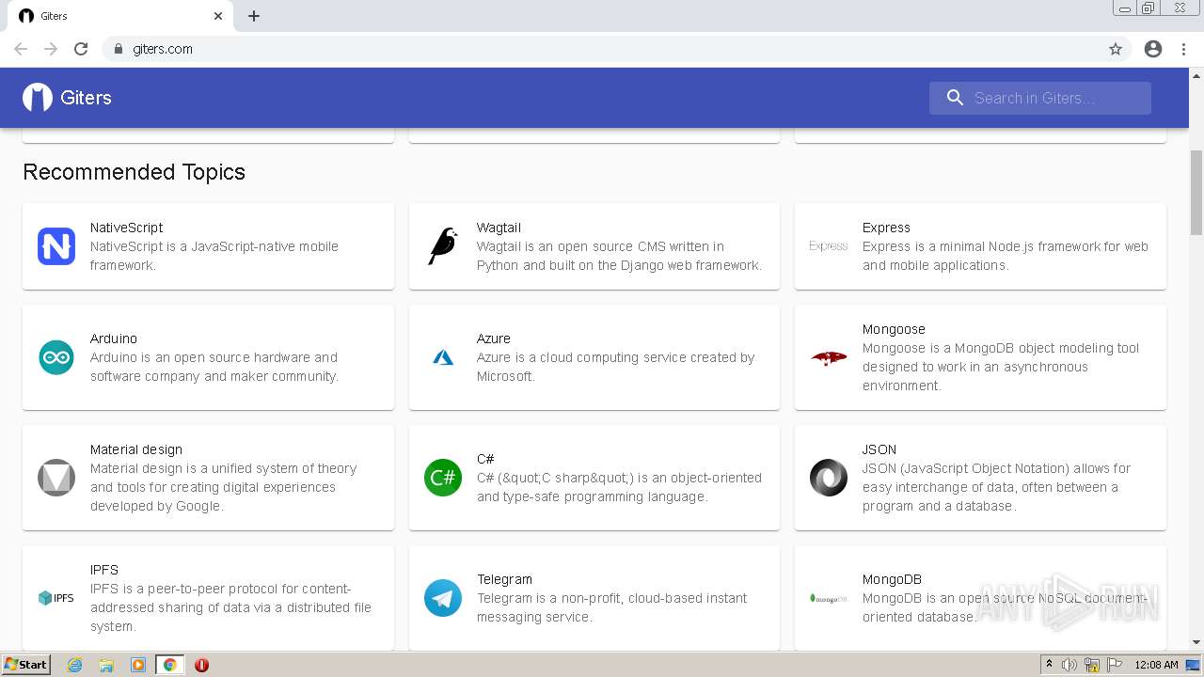The image size is (1204, 677).
Task: Open Chrome's three-dot menu
Action: (1183, 49)
